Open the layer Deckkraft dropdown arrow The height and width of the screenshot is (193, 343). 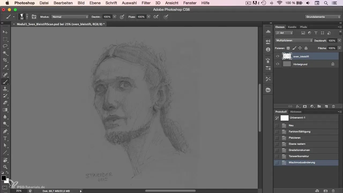point(340,40)
